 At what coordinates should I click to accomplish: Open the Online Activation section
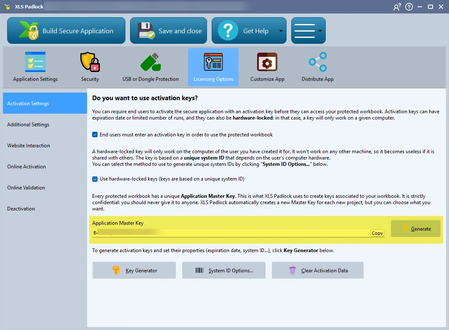[45, 166]
